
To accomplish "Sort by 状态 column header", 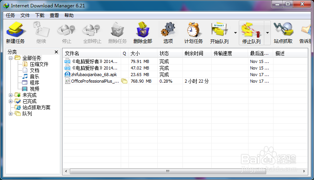I will [x=170, y=54].
